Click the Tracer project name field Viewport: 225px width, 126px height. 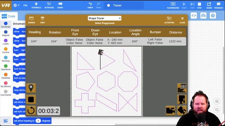(124, 6)
